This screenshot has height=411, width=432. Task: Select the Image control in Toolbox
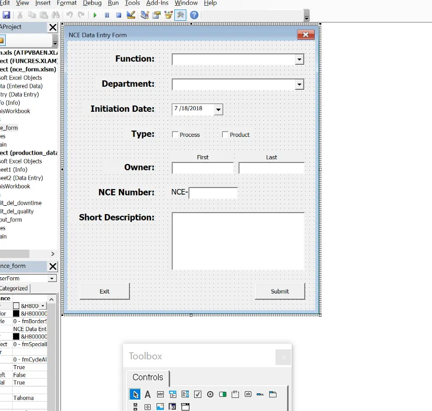[x=160, y=407]
